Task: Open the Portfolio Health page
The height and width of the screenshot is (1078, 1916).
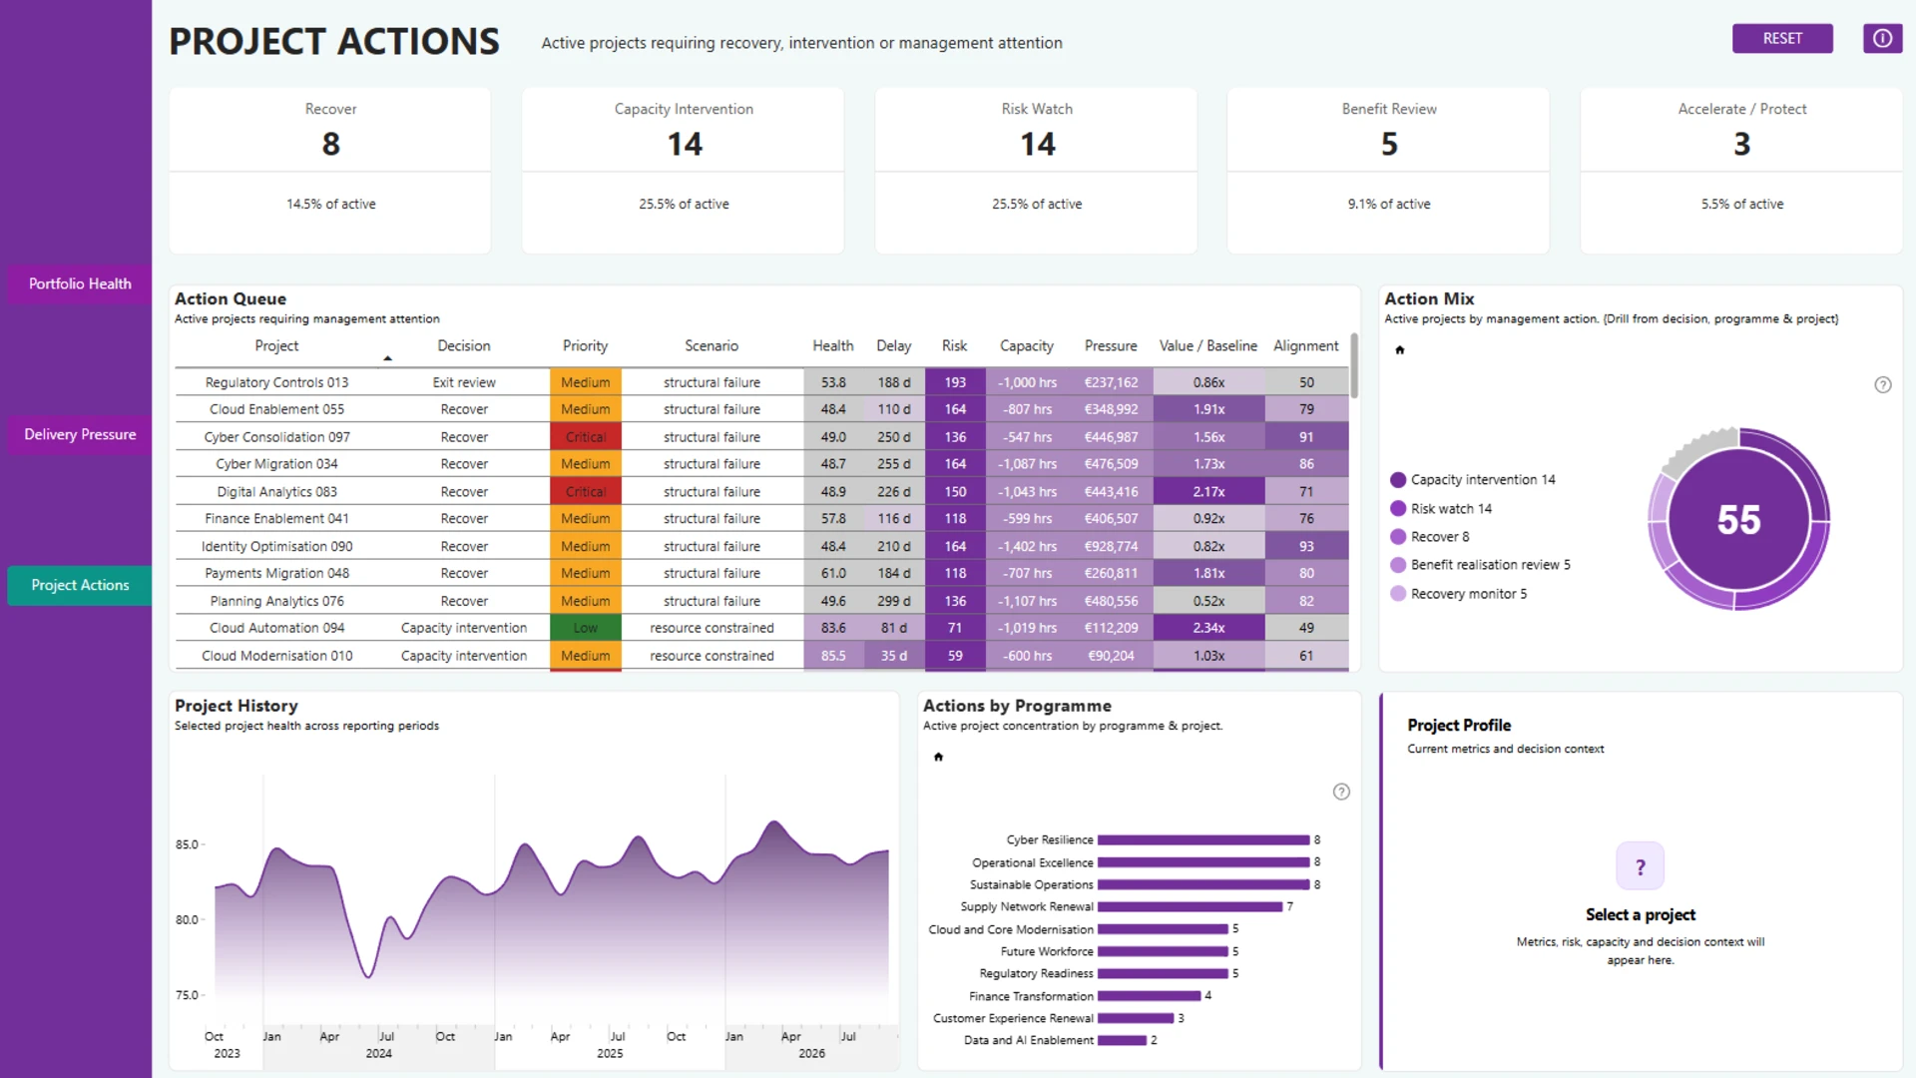Action: (80, 283)
